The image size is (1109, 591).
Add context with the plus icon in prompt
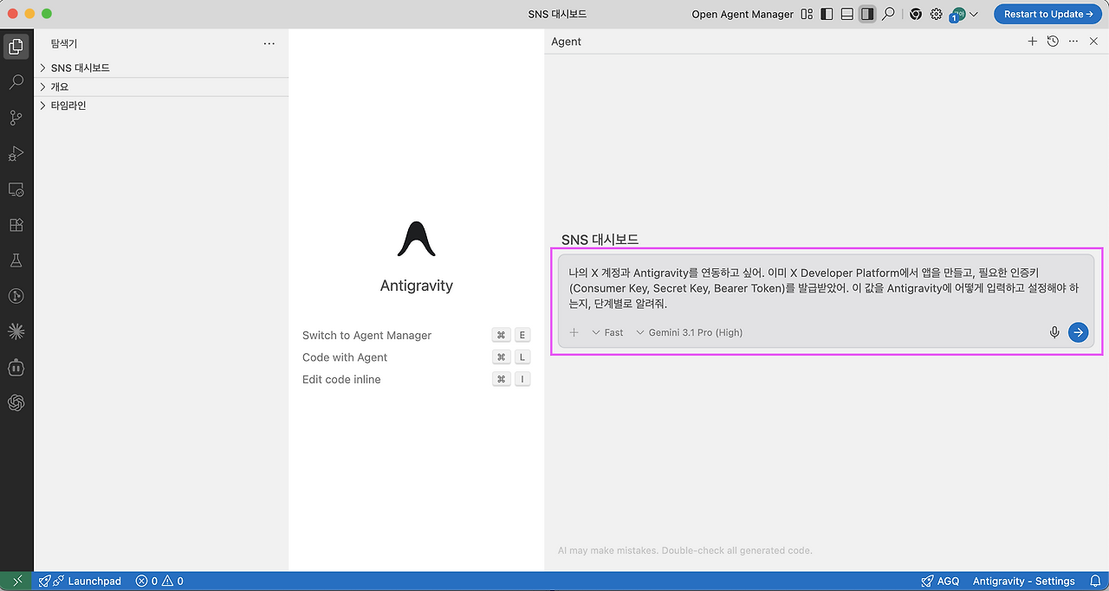574,332
